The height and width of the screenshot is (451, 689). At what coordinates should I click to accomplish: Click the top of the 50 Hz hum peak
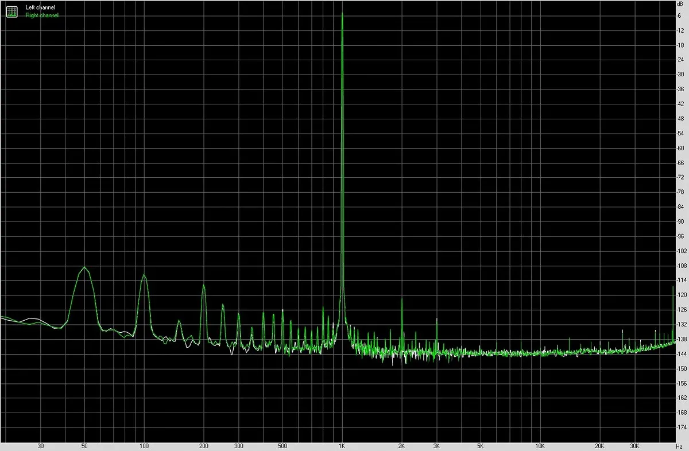click(84, 267)
